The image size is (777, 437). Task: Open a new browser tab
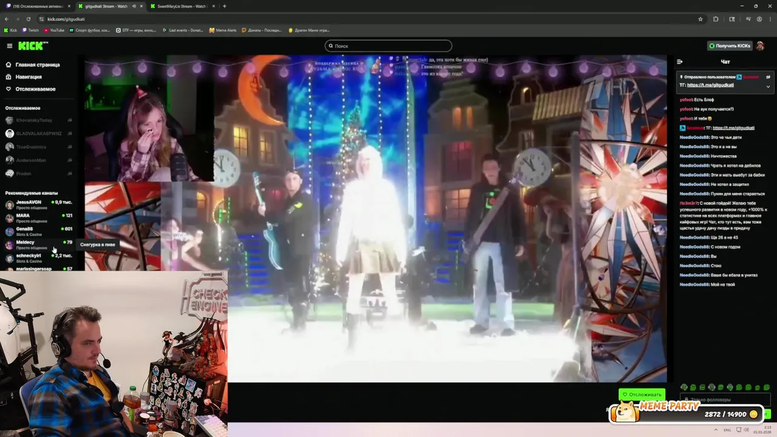click(x=225, y=6)
